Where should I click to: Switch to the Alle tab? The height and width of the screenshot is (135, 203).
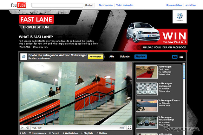click(x=111, y=57)
